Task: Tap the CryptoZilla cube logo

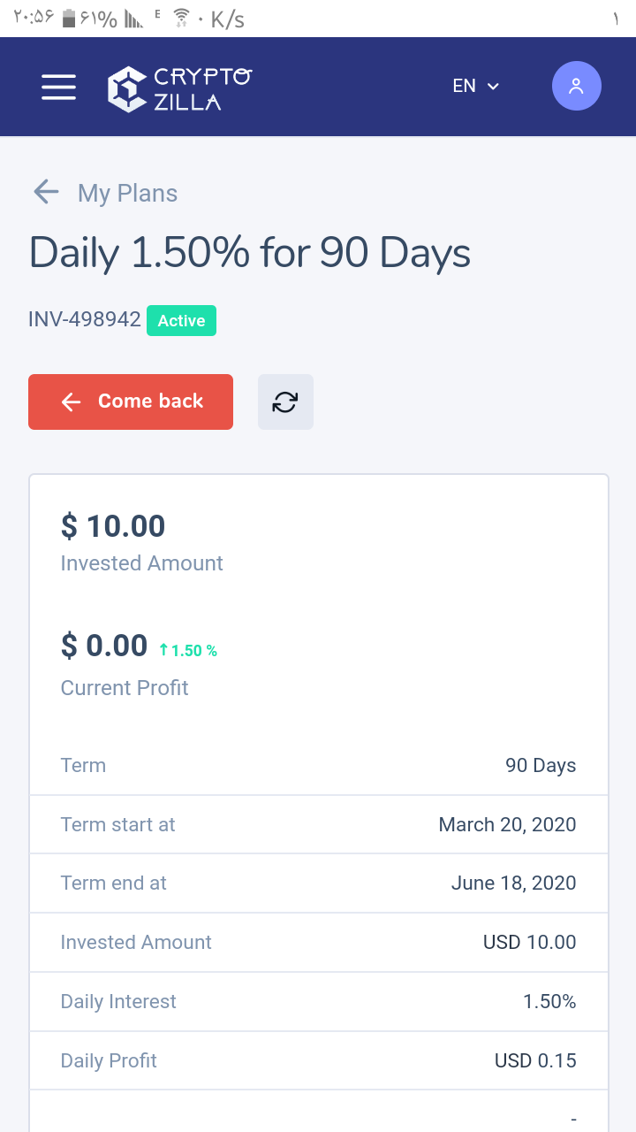Action: click(126, 88)
